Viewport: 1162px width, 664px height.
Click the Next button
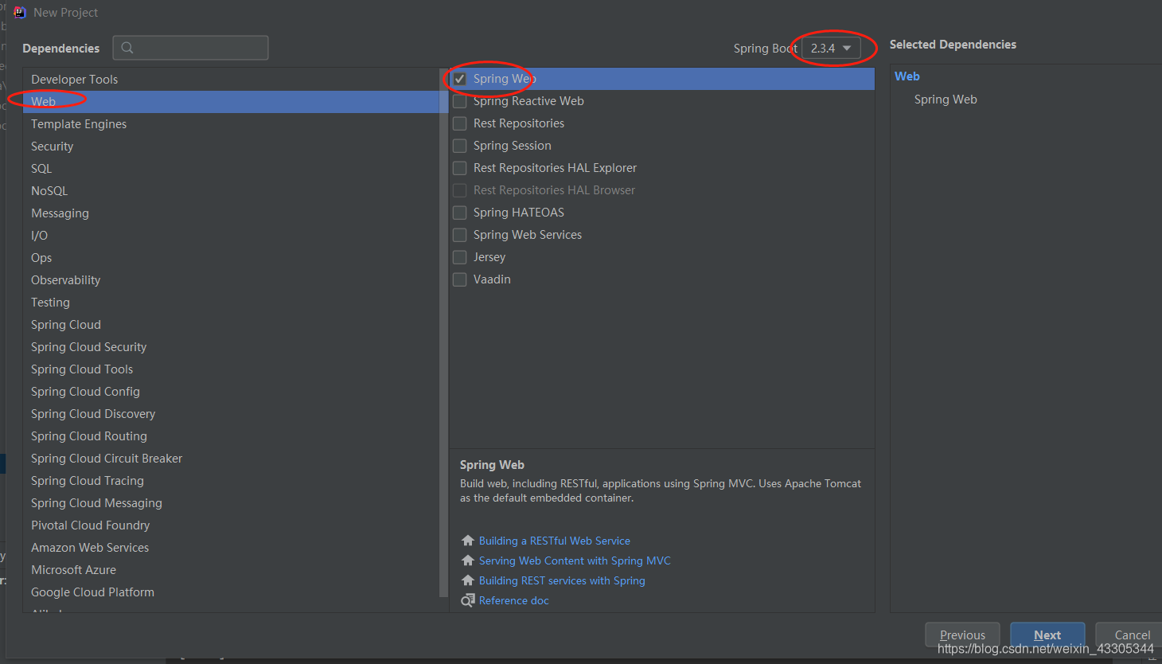point(1047,635)
